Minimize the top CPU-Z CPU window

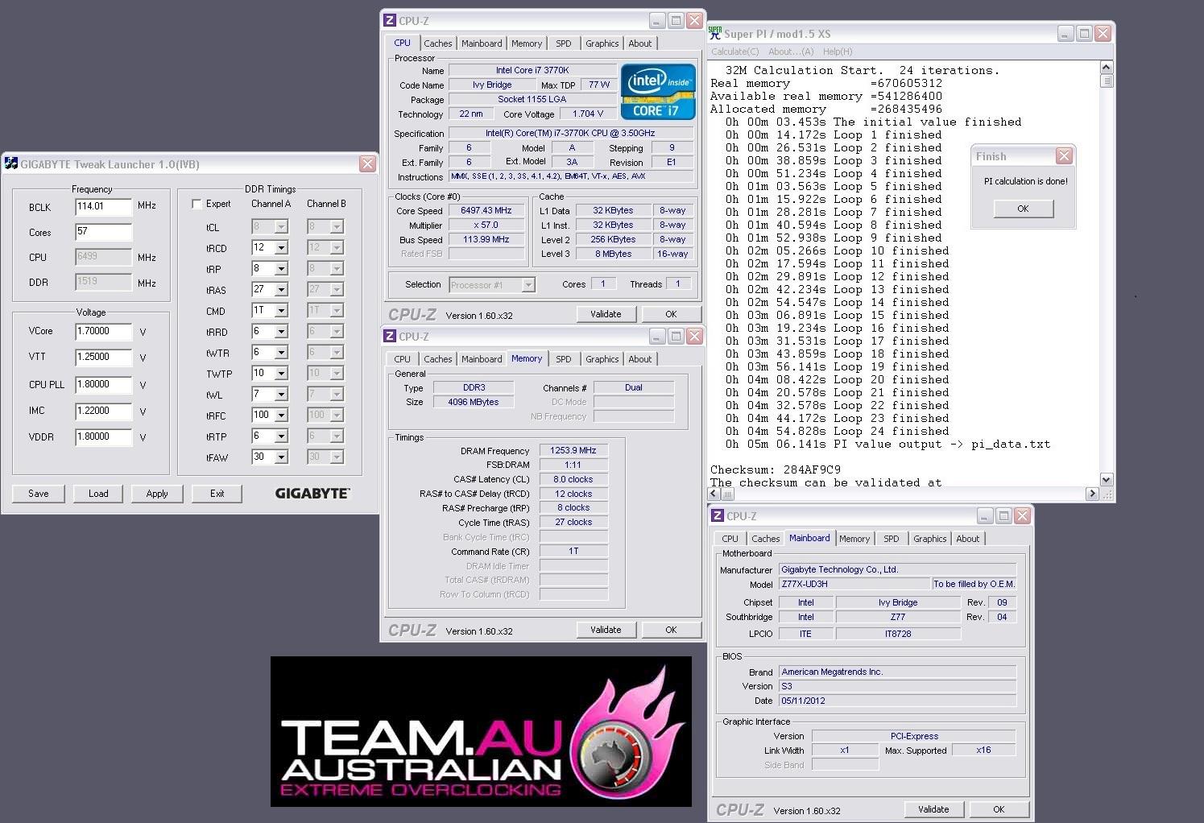point(657,20)
